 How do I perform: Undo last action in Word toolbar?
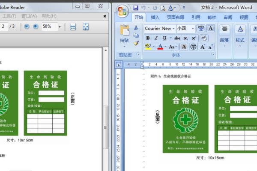click(x=143, y=8)
